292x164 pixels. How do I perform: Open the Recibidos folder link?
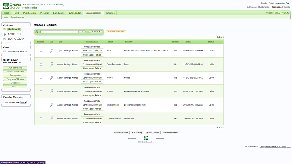(14, 29)
